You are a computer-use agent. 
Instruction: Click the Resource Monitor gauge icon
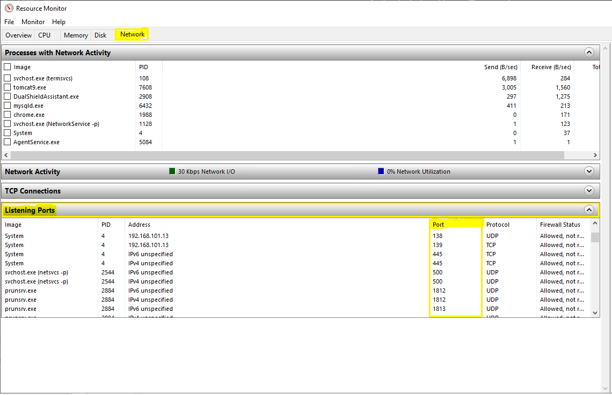click(9, 8)
